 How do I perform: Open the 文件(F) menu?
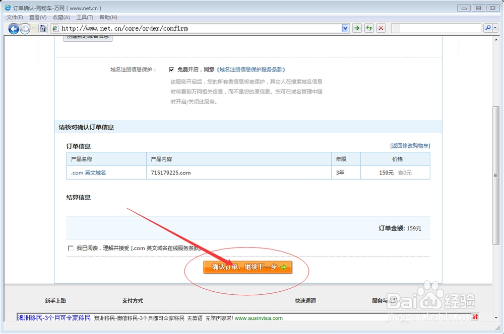[x=15, y=17]
